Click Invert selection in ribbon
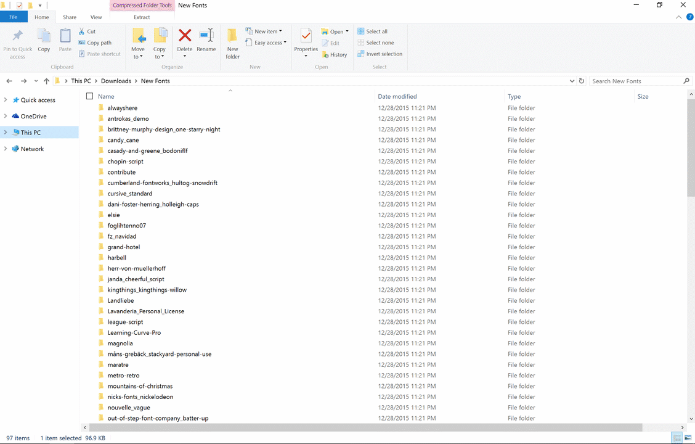The height and width of the screenshot is (444, 695). click(x=380, y=54)
